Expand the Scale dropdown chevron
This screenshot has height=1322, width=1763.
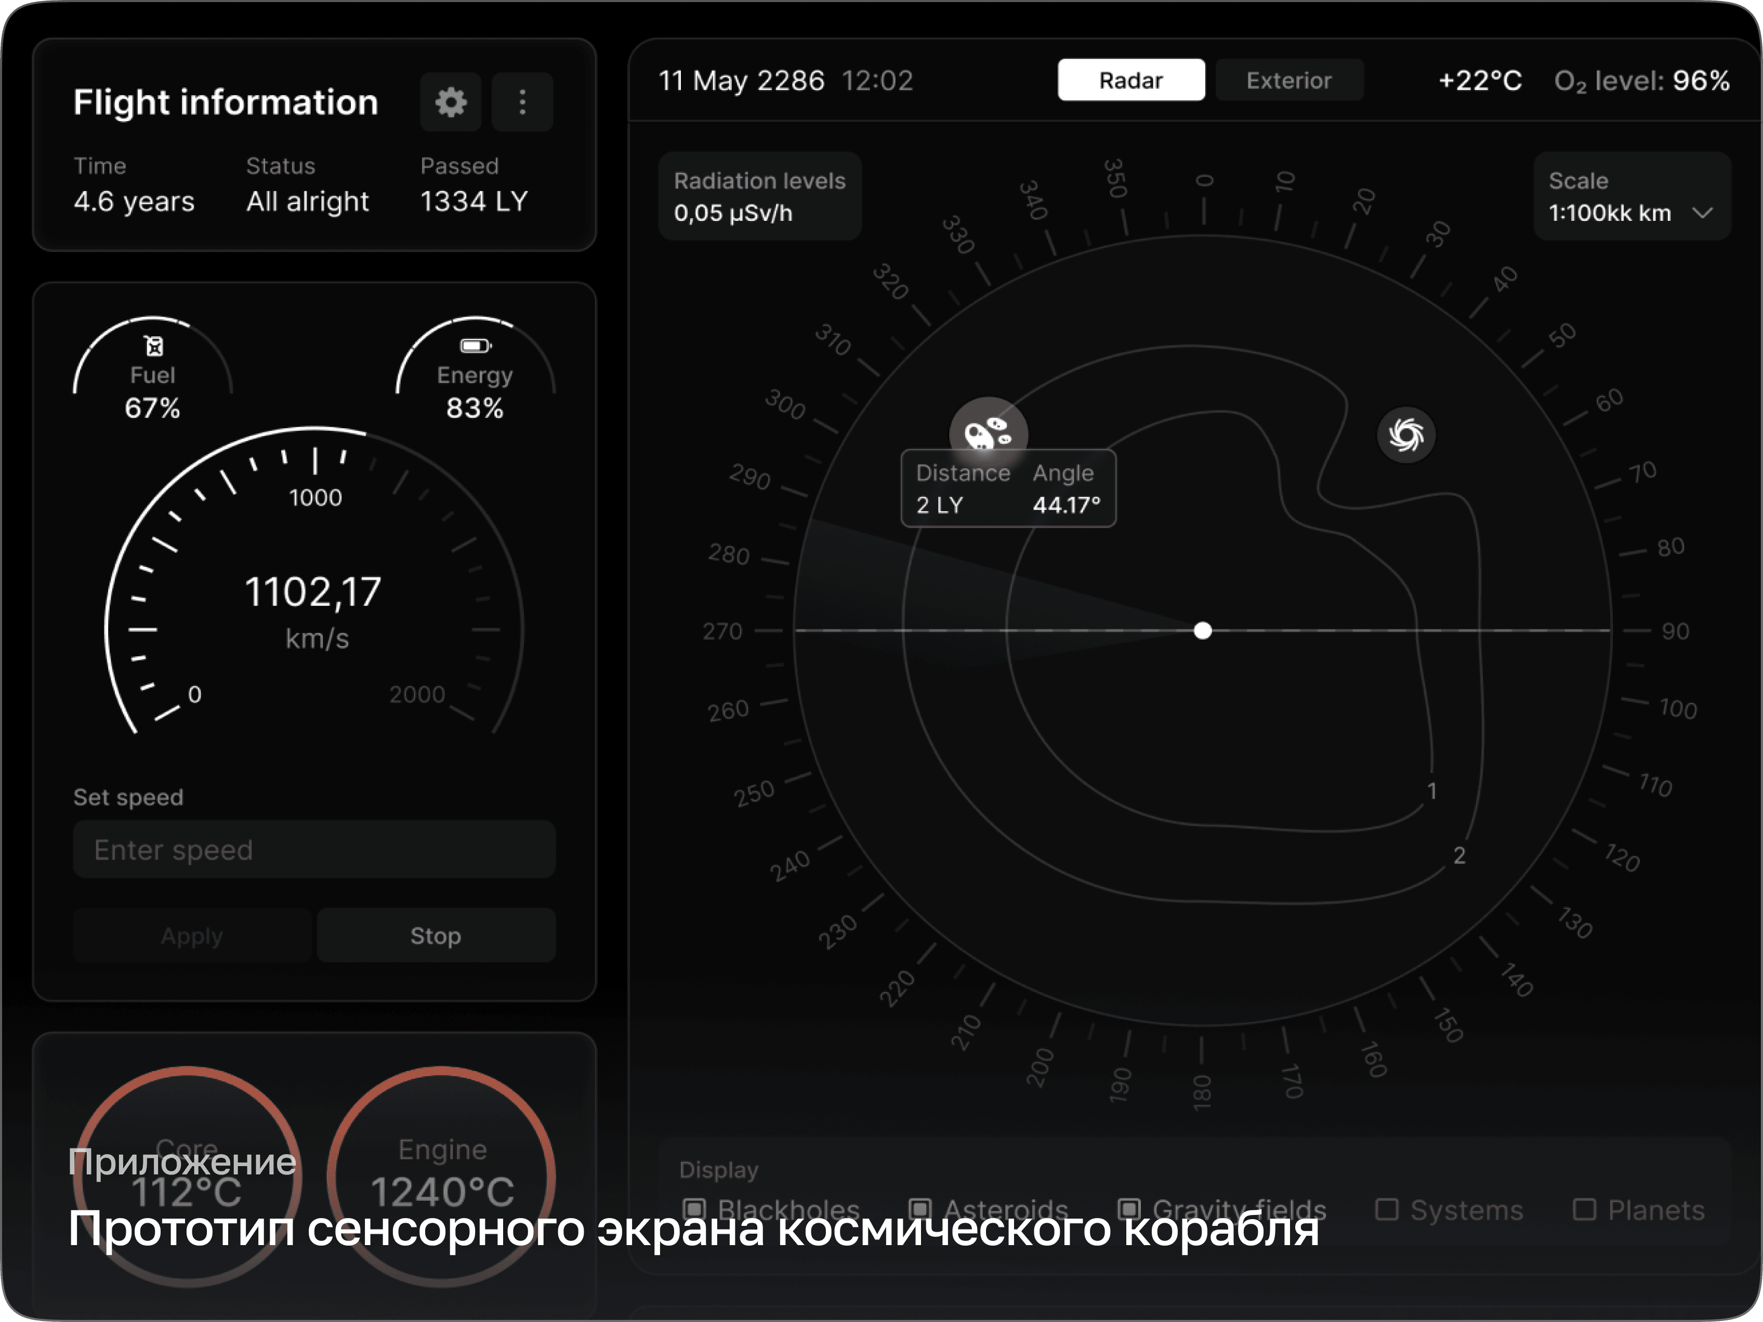1702,214
